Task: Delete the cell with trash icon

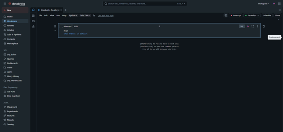Action: pyautogui.click(x=264, y=26)
